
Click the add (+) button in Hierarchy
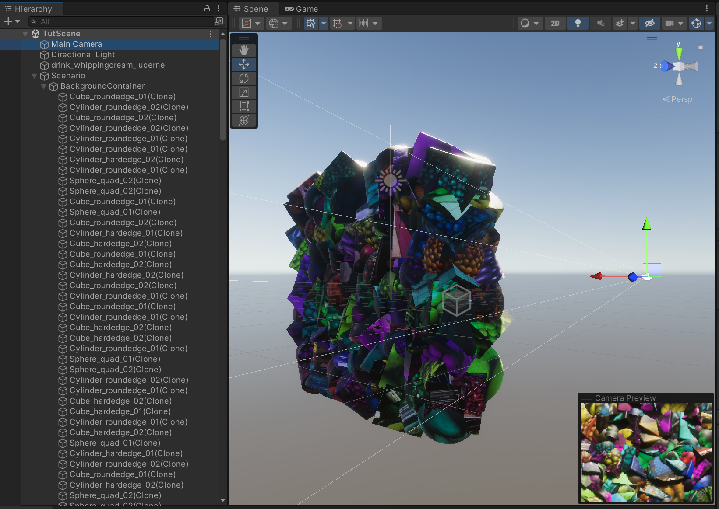pos(8,21)
